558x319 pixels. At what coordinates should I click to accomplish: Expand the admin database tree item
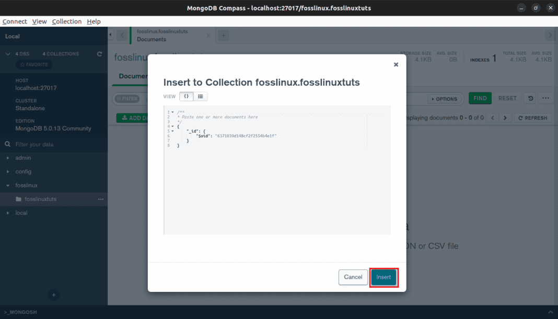click(x=8, y=158)
